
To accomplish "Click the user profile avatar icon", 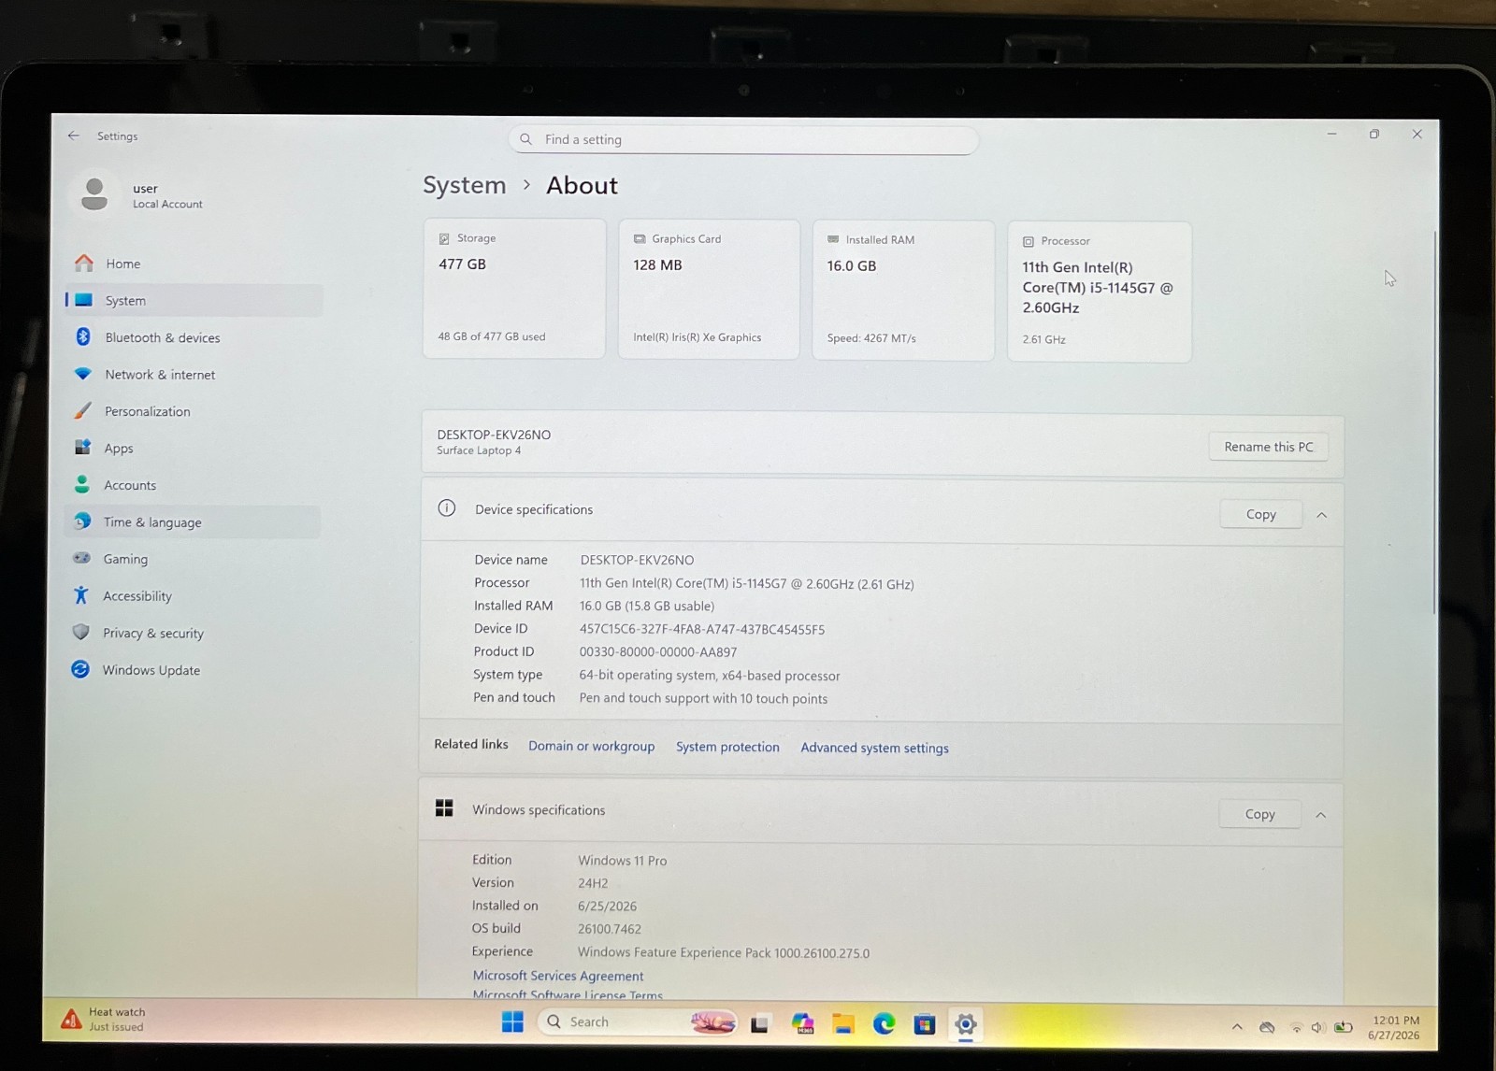I will pyautogui.click(x=94, y=194).
